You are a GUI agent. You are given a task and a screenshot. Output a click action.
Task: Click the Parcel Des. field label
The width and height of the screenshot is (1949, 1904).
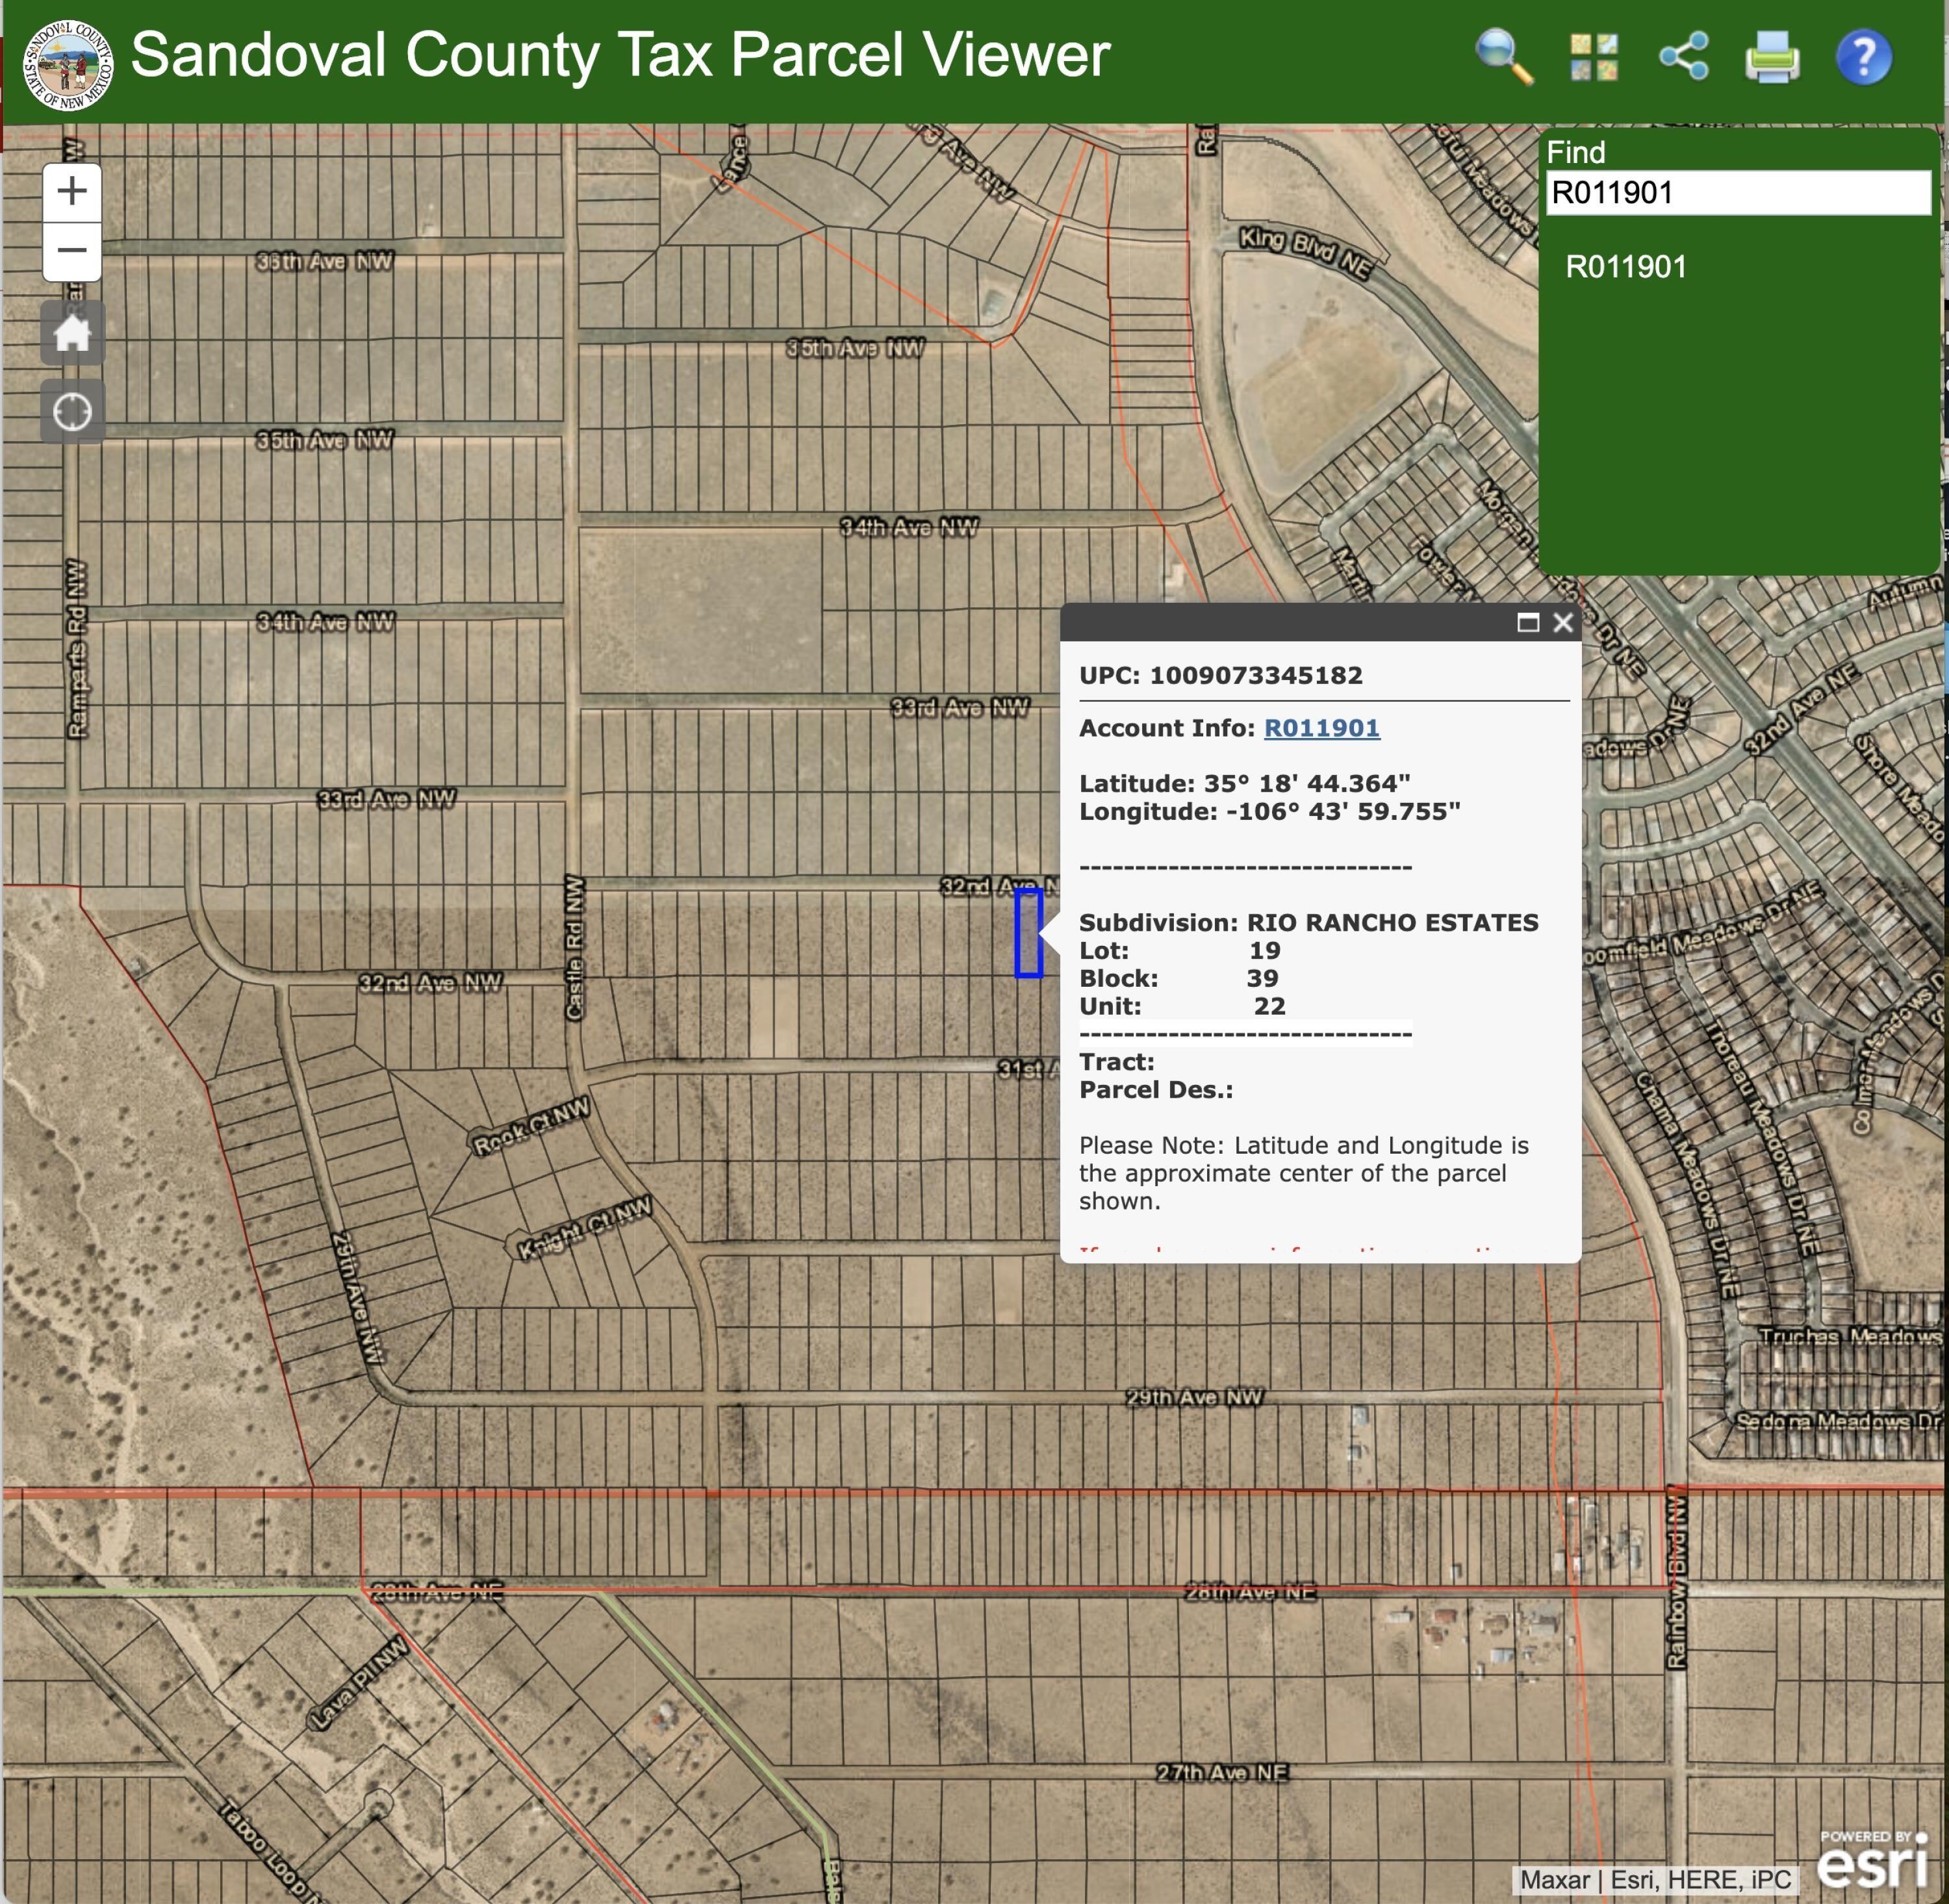[1156, 1090]
